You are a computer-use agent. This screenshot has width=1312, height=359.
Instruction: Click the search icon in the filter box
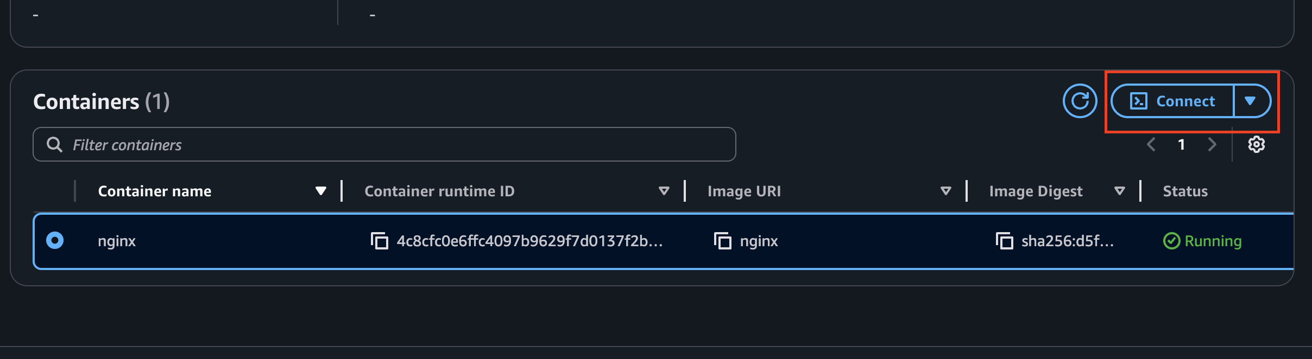coord(54,144)
